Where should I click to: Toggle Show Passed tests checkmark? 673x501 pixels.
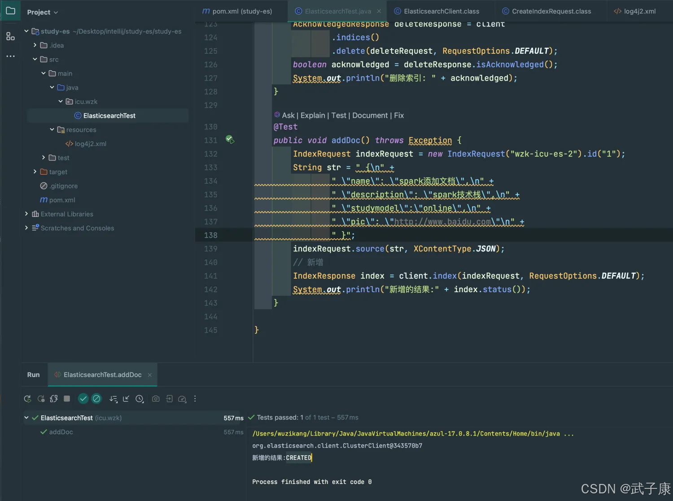tap(83, 399)
